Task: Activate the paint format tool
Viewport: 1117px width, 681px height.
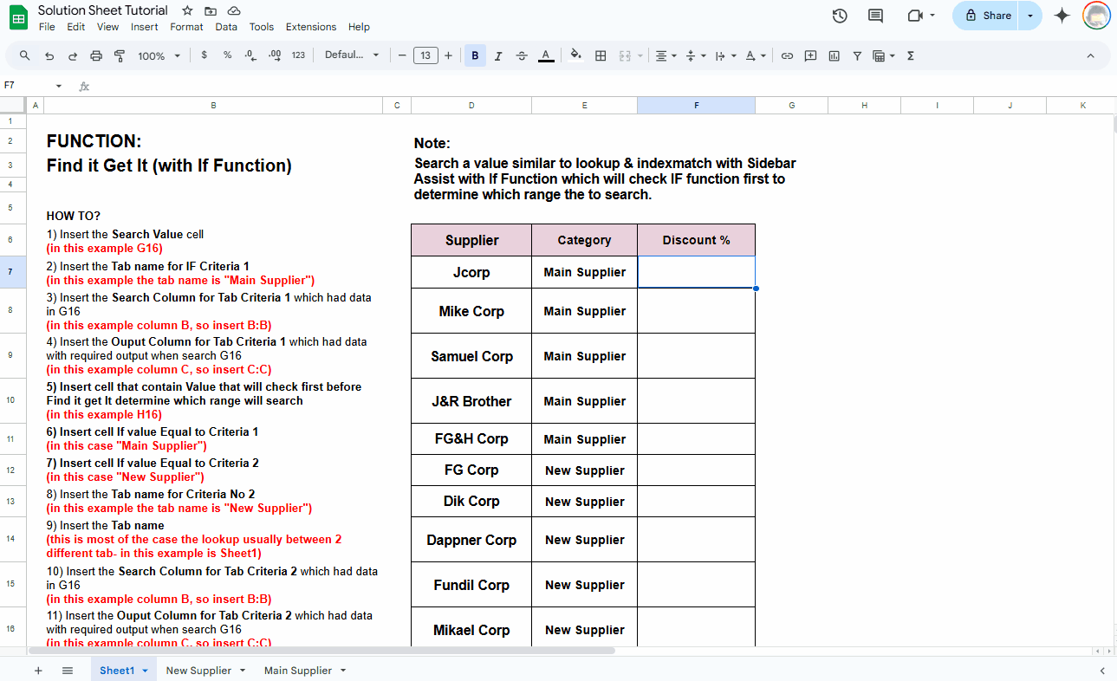Action: pos(120,55)
